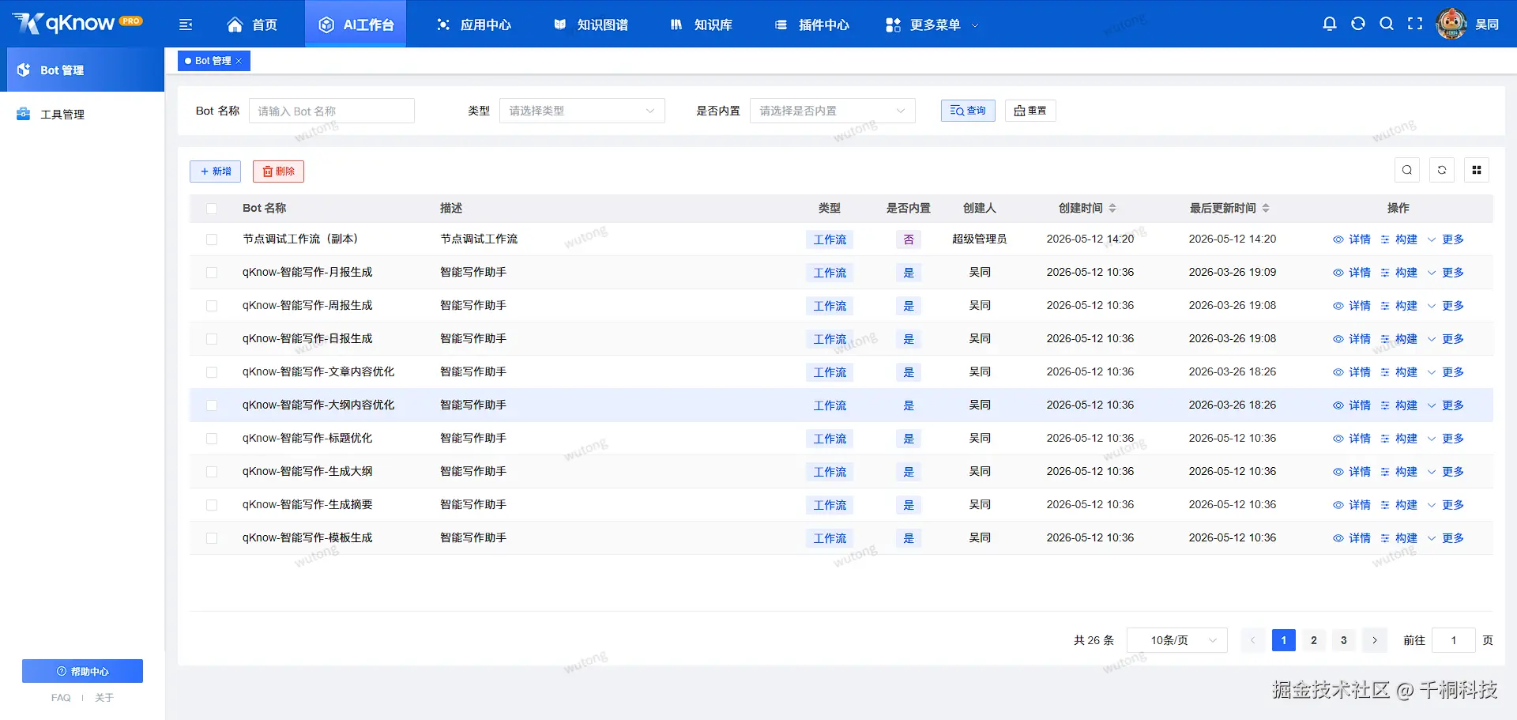Open the 类型 select dropdown
This screenshot has width=1517, height=720.
(582, 111)
